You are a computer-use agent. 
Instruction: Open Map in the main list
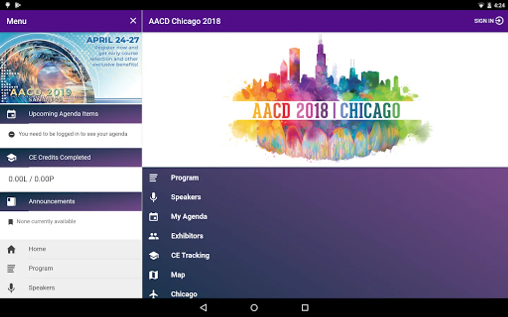[x=325, y=275]
